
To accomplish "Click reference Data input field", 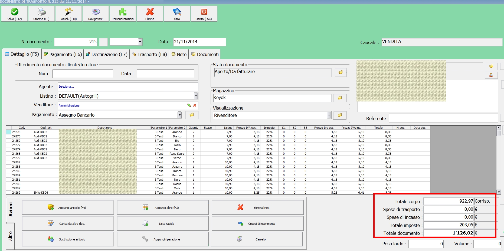I will 166,74.
